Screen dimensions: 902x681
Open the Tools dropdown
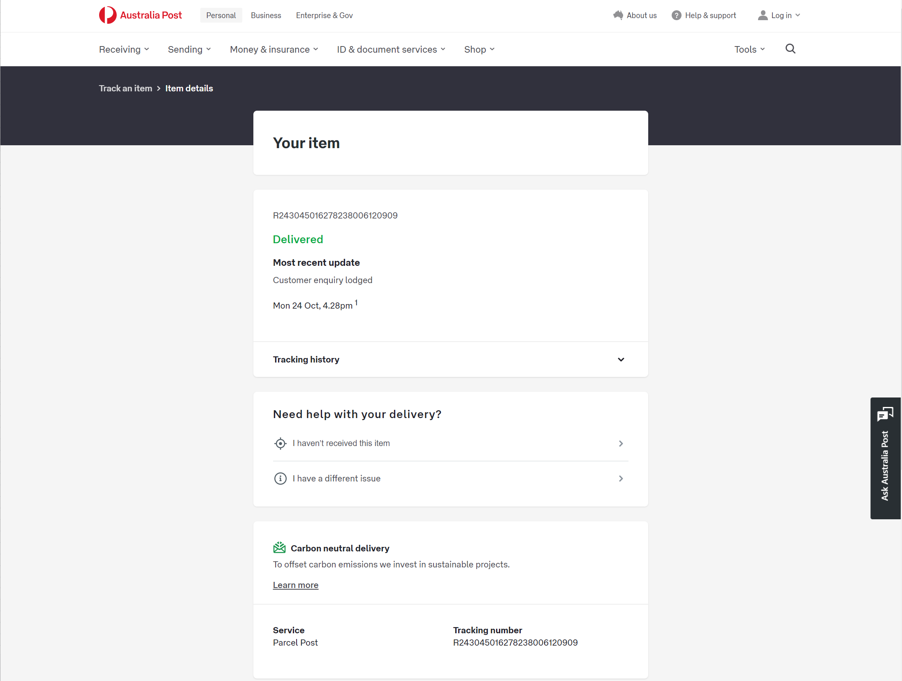(x=749, y=49)
